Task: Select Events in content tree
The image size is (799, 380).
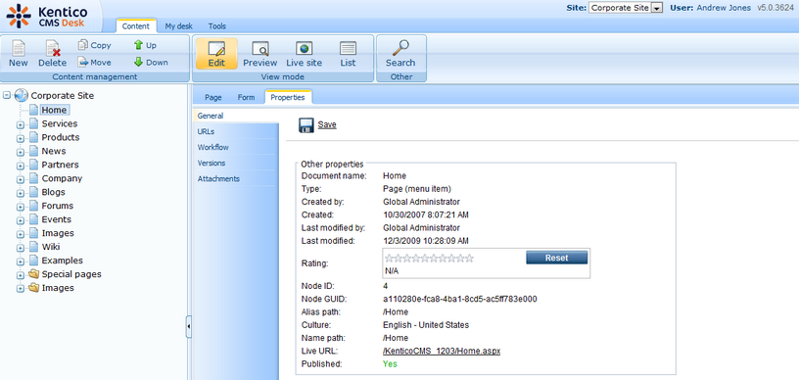Action: (57, 219)
